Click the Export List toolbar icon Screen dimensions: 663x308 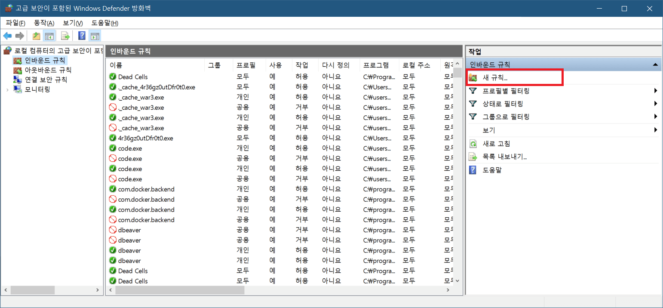click(x=65, y=36)
